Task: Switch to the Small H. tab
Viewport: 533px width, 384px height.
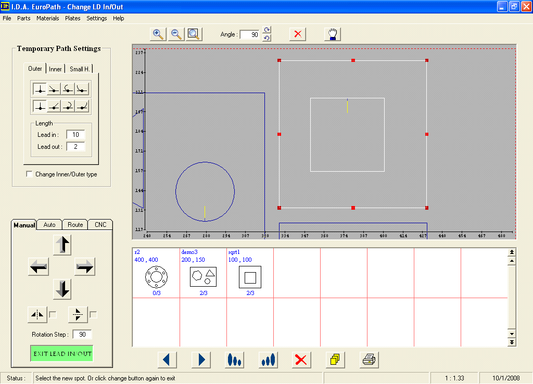Action: (x=80, y=69)
